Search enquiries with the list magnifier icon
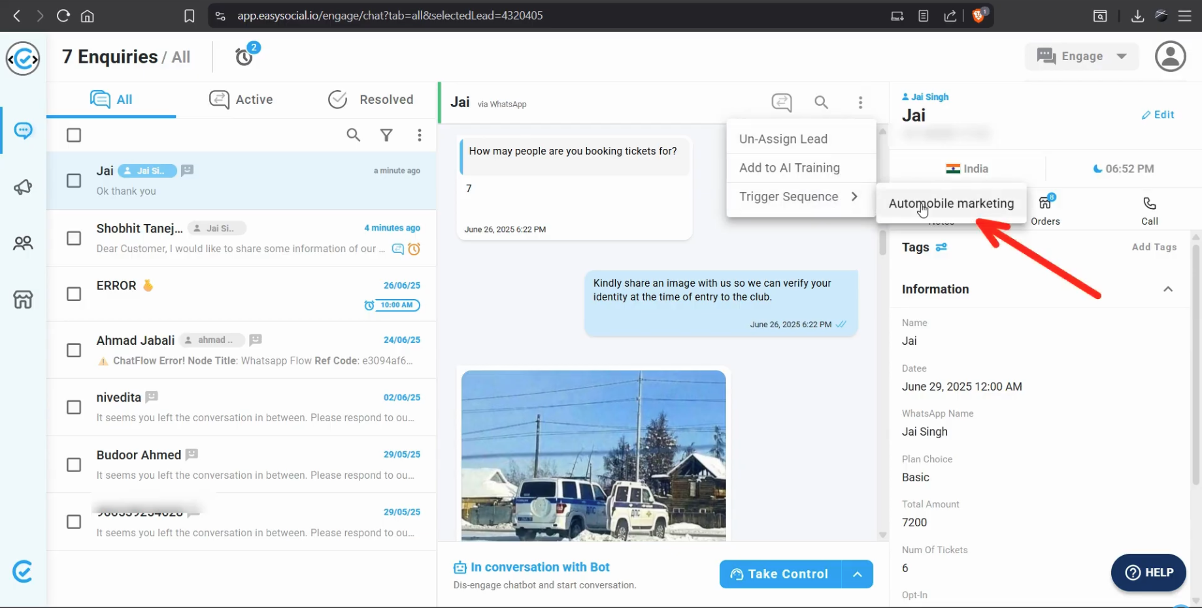 coord(353,135)
